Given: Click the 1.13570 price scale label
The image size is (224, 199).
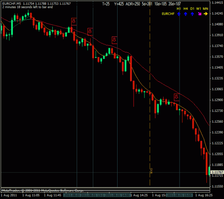Looking at the screenshot, I should coord(217,57).
